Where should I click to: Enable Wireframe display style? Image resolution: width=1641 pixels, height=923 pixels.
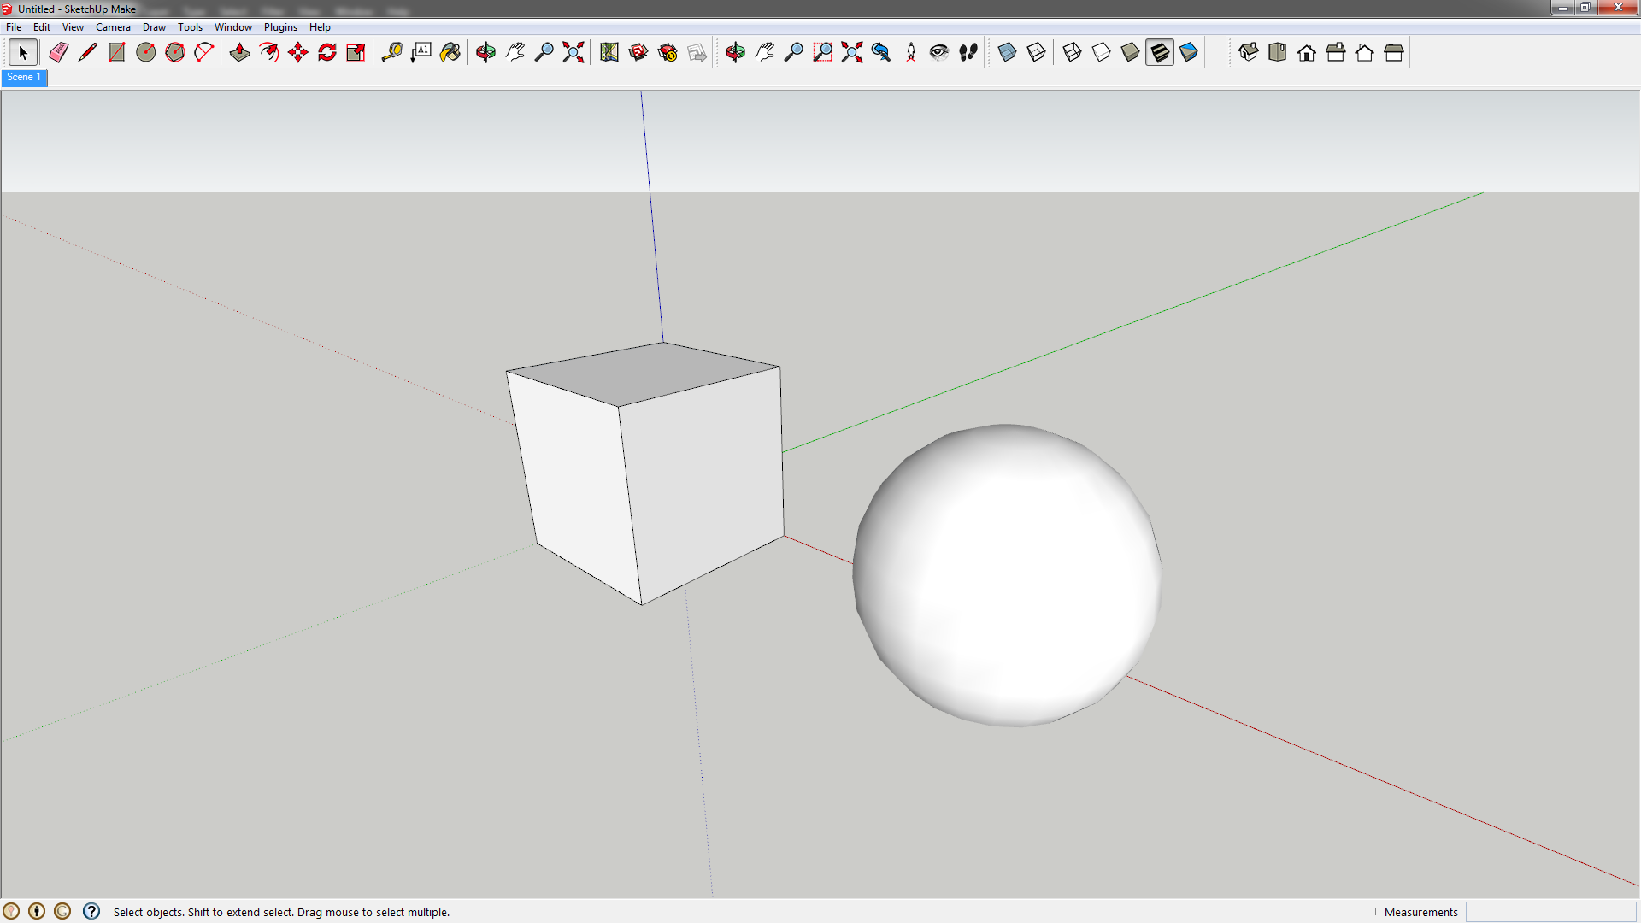(x=1072, y=53)
